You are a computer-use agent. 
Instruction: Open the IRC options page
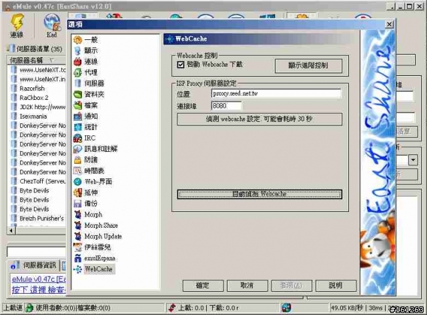click(x=85, y=138)
